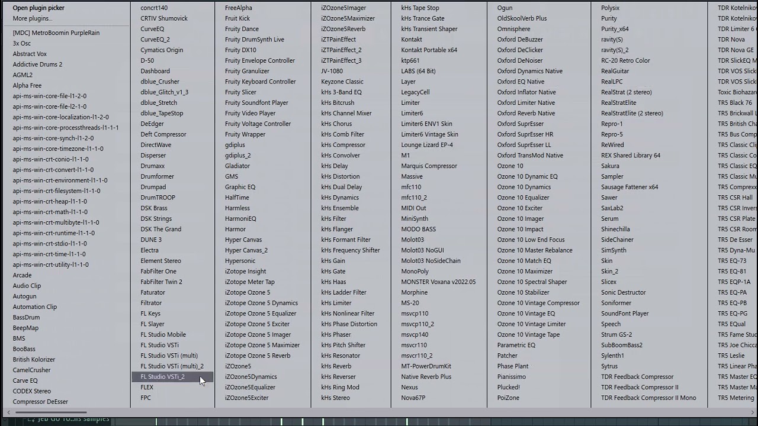Select Compressor DeEsser plugin
This screenshot has height=426, width=758.
40,402
